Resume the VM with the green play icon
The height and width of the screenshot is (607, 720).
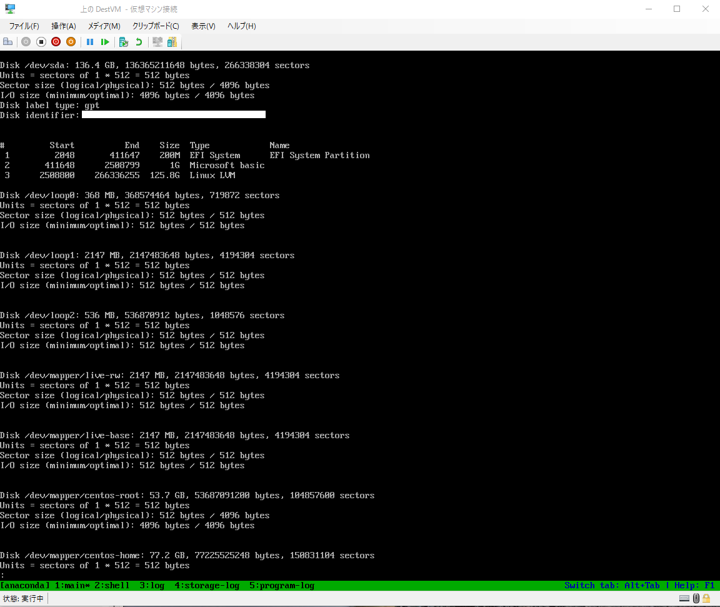click(105, 41)
